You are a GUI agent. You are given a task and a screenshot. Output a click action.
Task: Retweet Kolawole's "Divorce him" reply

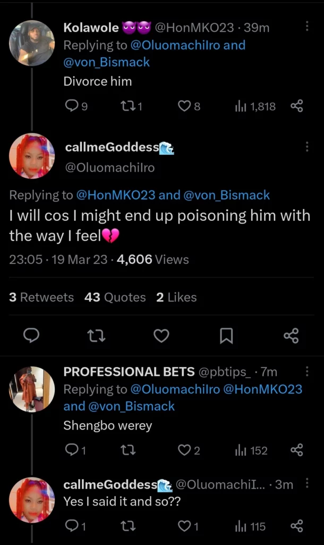click(131, 106)
